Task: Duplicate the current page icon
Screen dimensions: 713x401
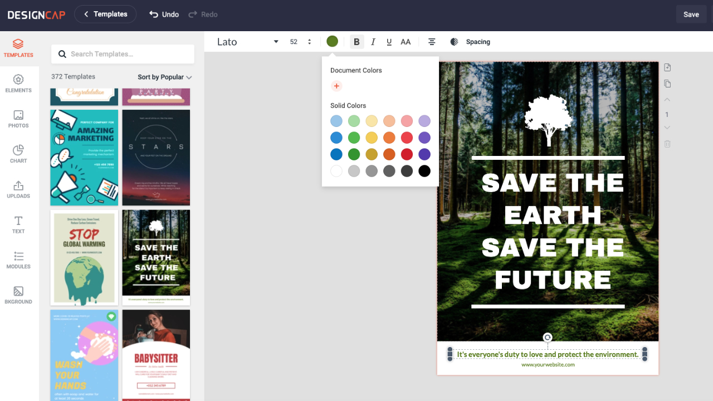Action: 667,84
